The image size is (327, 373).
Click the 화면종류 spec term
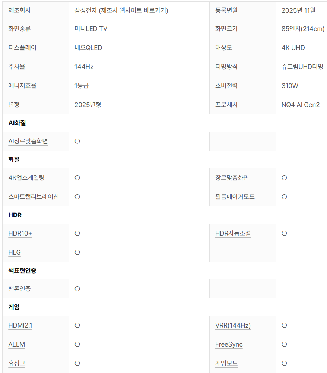click(x=19, y=29)
